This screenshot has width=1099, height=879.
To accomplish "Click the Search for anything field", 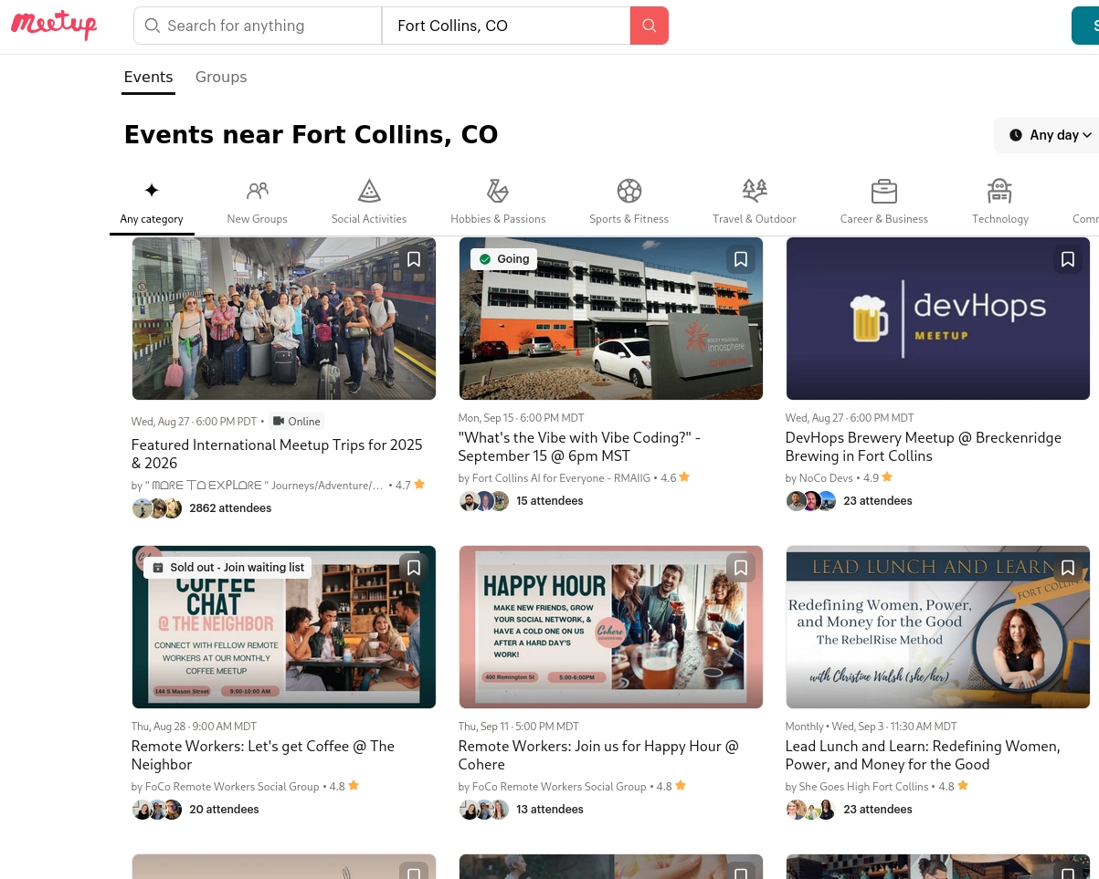I will tap(258, 26).
